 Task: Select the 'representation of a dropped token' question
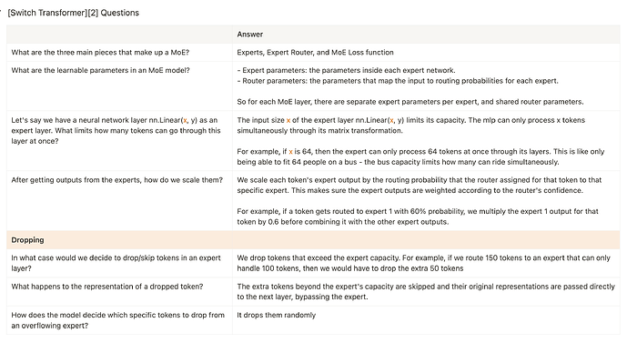coord(119,292)
